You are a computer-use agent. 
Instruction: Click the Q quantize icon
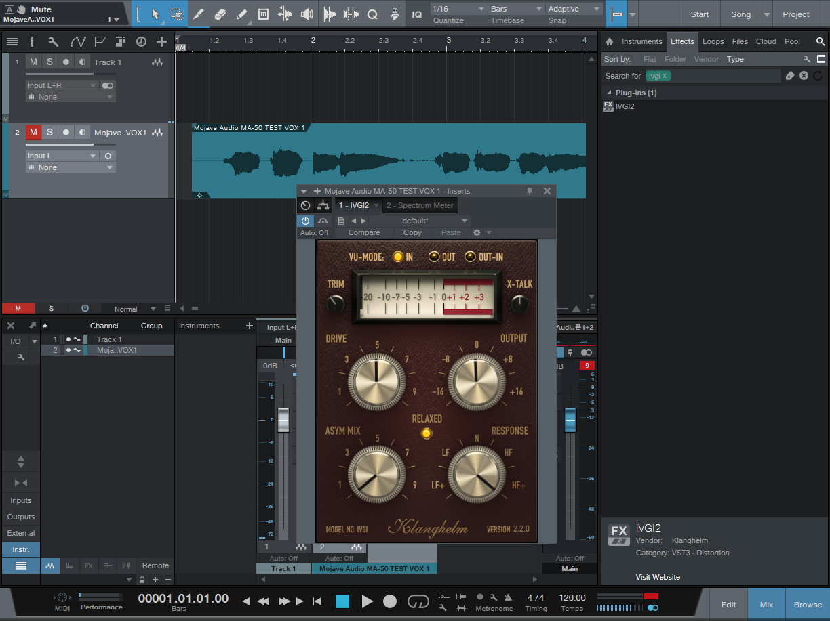372,14
